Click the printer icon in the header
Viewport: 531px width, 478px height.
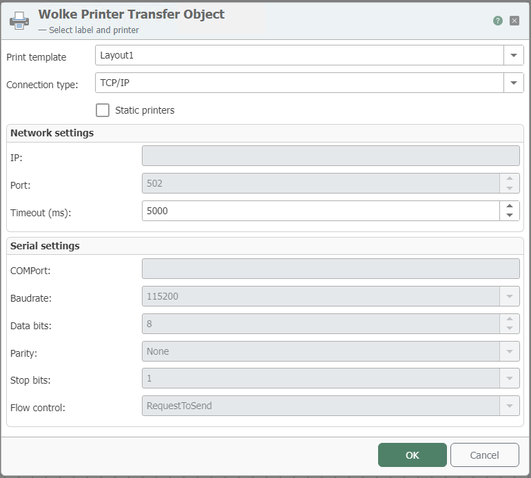tap(19, 21)
